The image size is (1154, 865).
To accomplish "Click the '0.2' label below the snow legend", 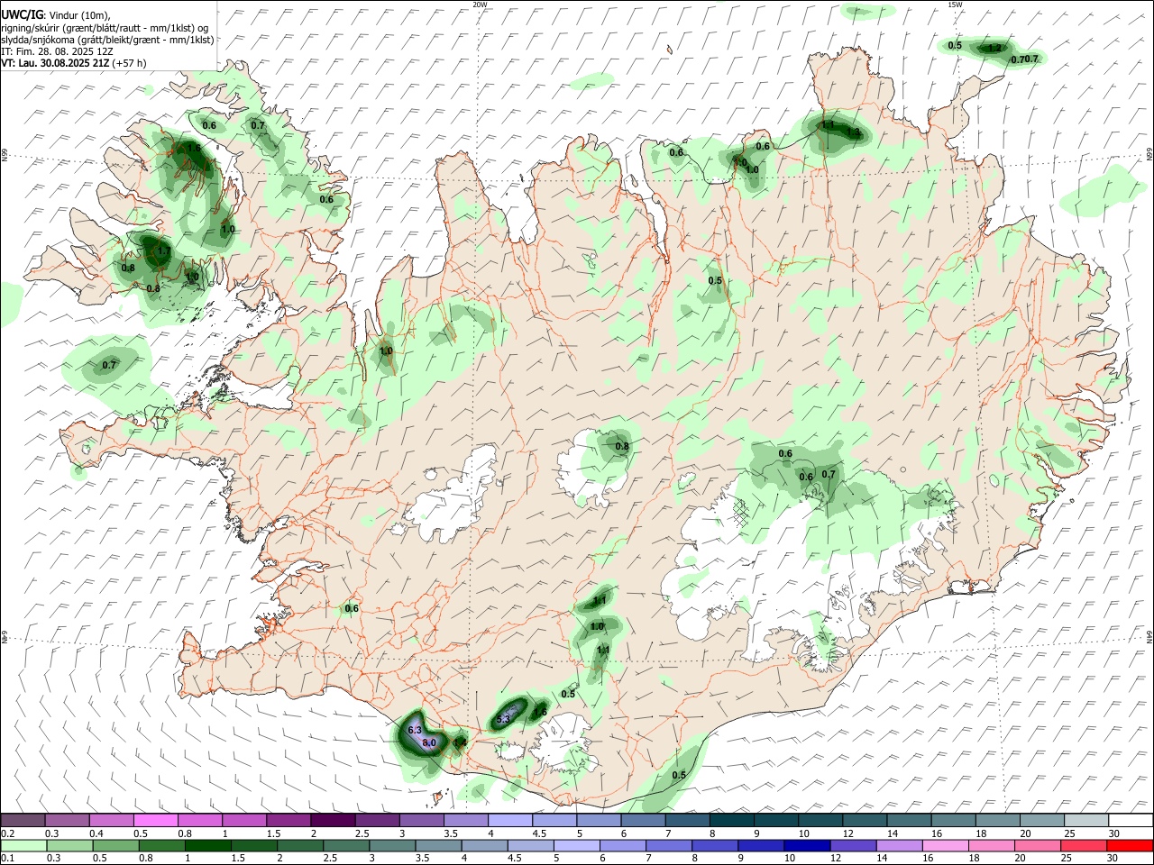I will tap(8, 833).
